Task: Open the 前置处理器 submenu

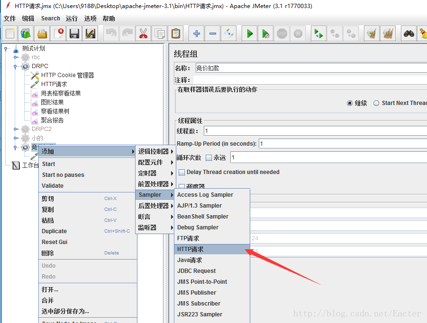Action: (x=155, y=184)
